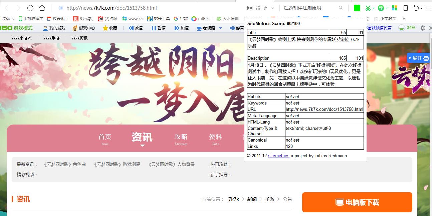Open the 攻略 Strategy nav item
The width and height of the screenshot is (432, 216).
pyautogui.click(x=181, y=139)
